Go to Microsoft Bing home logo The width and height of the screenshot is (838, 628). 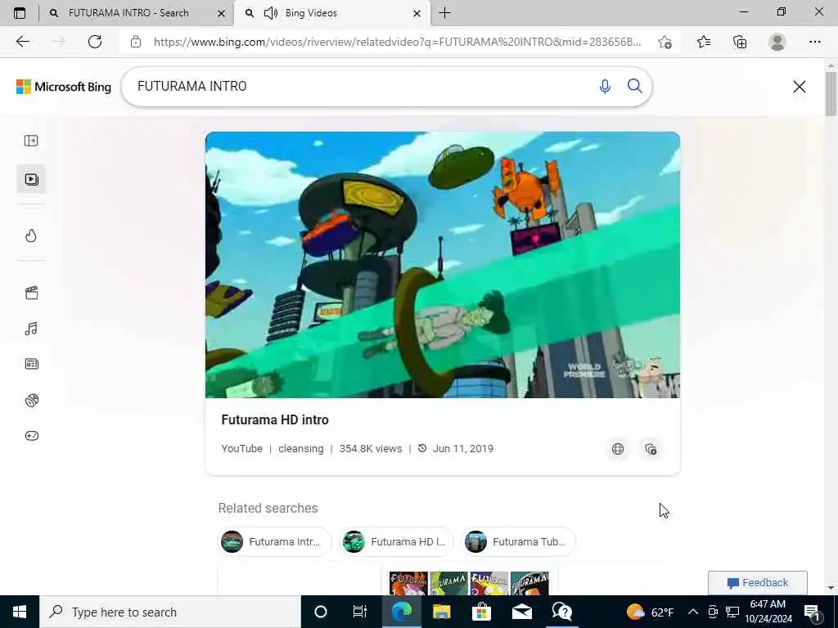coord(64,87)
